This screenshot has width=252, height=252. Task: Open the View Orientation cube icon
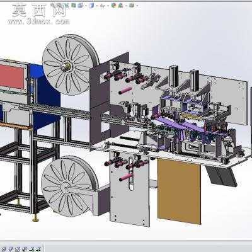pos(81,6)
